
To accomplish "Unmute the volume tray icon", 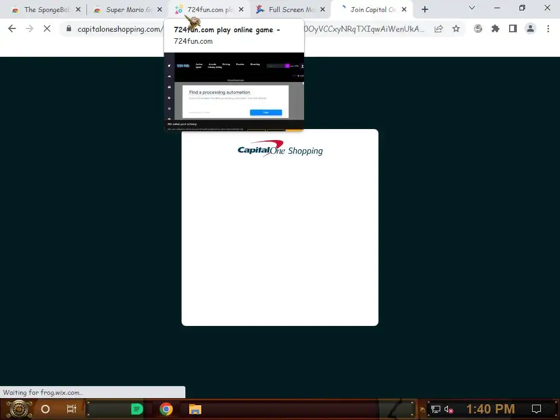I will coord(448,409).
